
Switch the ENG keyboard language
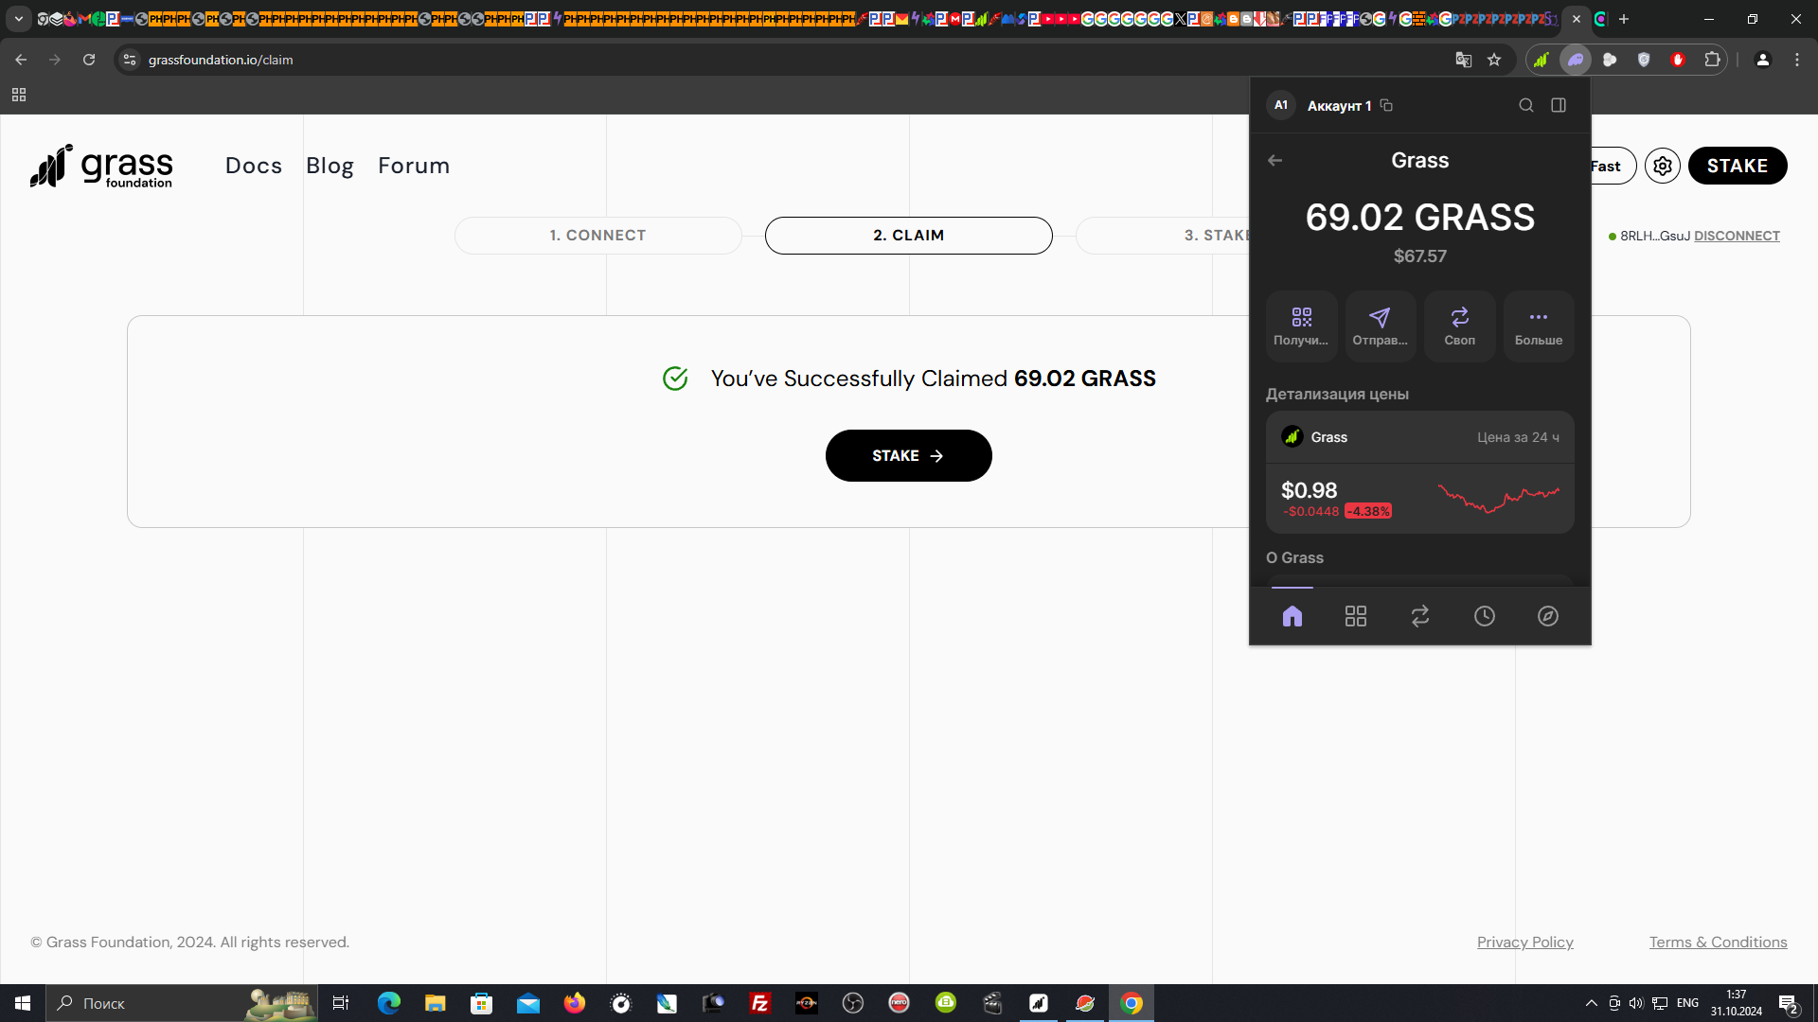tap(1687, 1003)
